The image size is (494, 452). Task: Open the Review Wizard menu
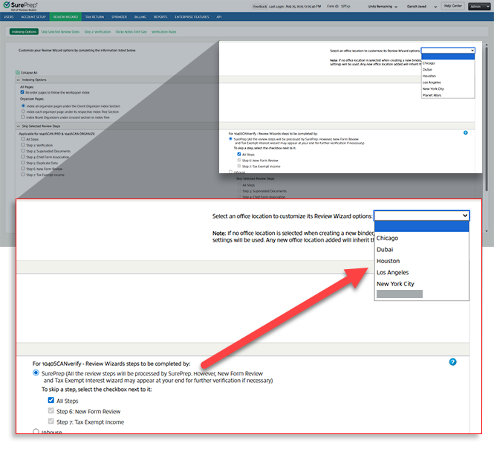pyautogui.click(x=65, y=16)
